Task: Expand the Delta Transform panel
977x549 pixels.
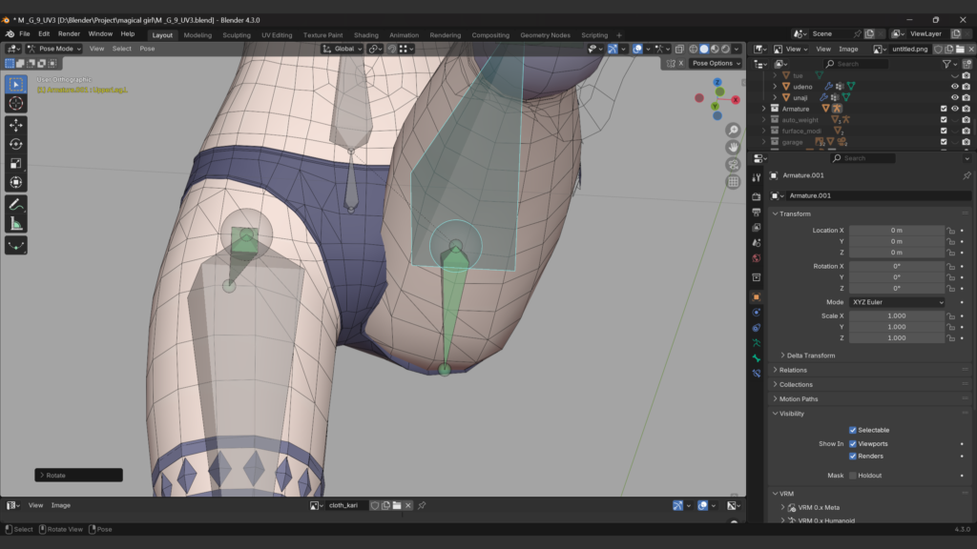Action: click(x=810, y=356)
